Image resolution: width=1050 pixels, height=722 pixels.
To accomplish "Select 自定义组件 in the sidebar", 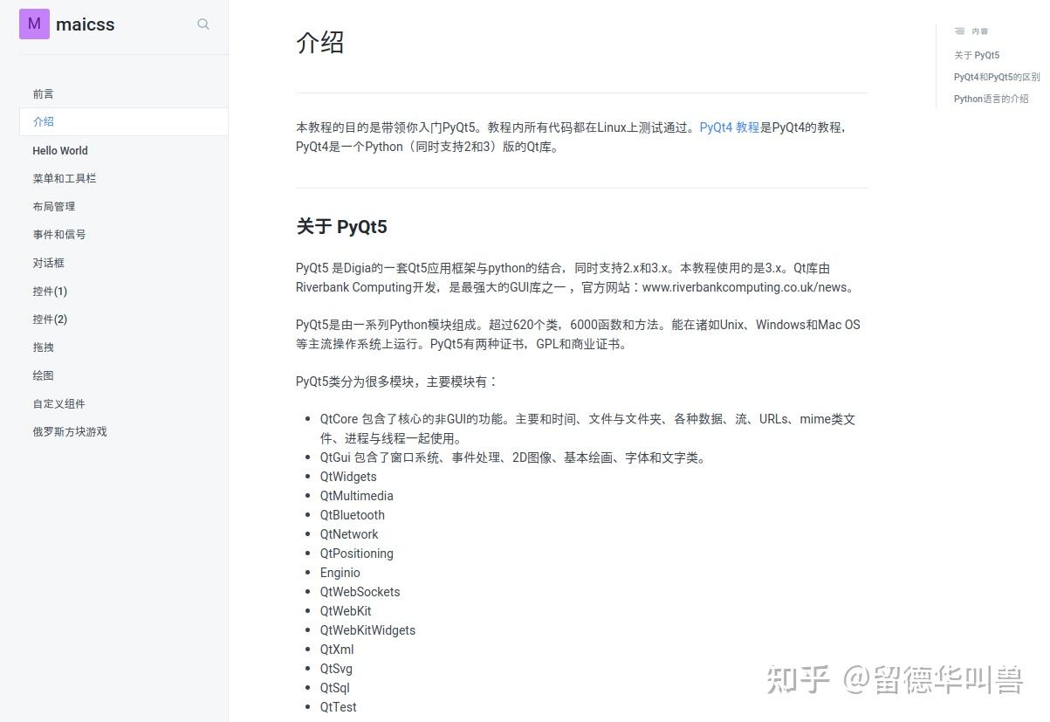I will tap(58, 403).
